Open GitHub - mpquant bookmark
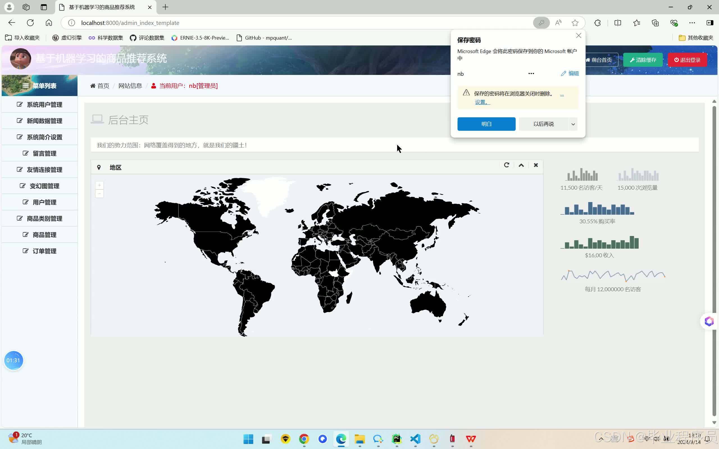This screenshot has width=719, height=449. pos(264,38)
